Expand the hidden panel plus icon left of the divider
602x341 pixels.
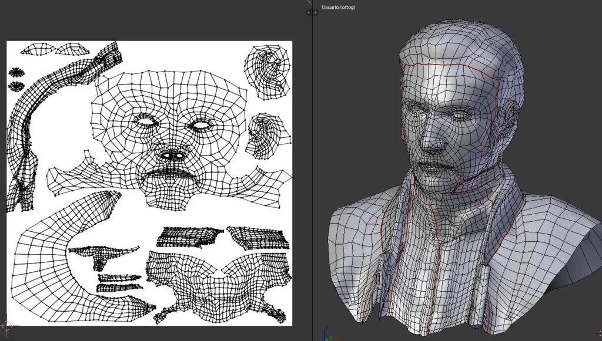click(308, 12)
